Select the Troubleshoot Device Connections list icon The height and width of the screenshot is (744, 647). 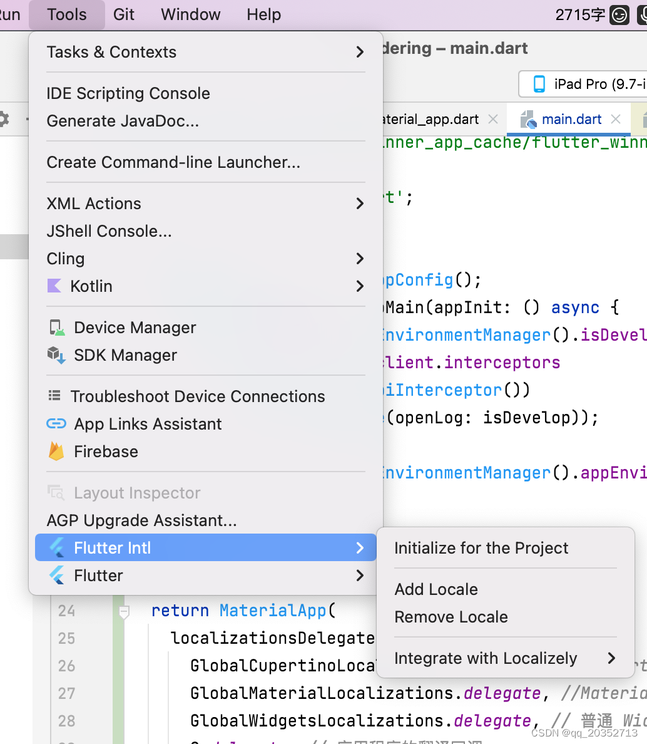pyautogui.click(x=55, y=395)
